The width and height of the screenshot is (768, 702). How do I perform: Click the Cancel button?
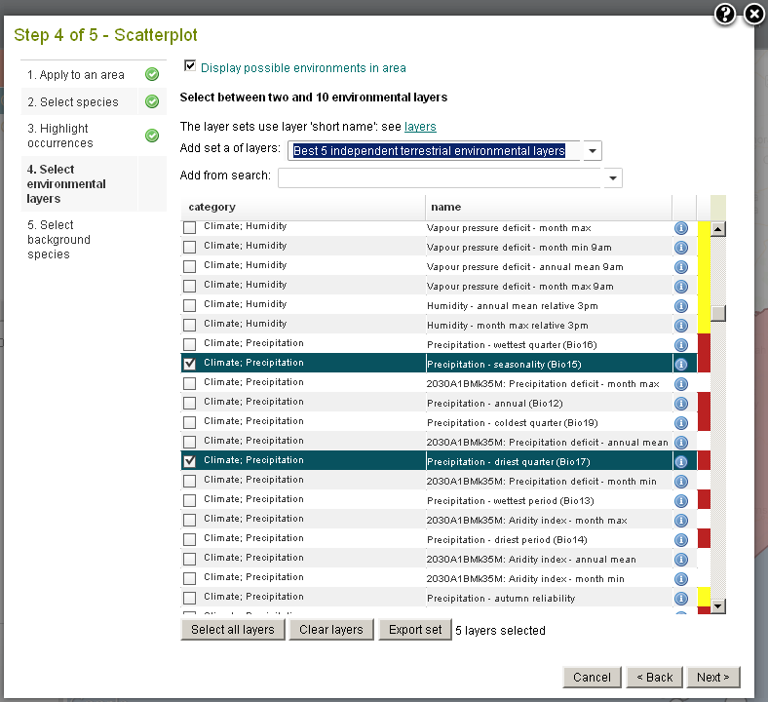click(x=592, y=678)
